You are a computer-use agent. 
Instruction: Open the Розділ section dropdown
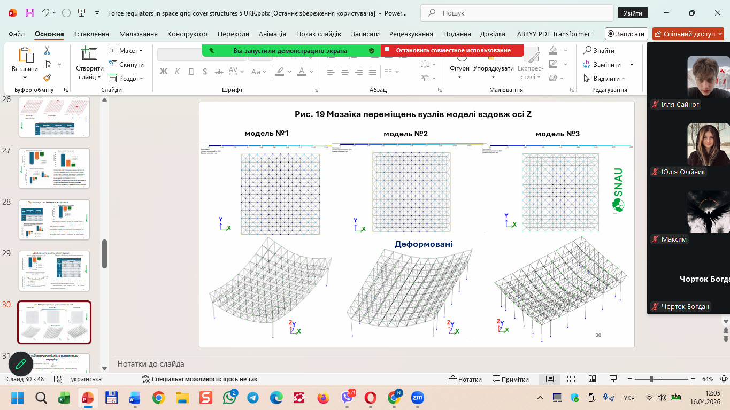point(126,78)
